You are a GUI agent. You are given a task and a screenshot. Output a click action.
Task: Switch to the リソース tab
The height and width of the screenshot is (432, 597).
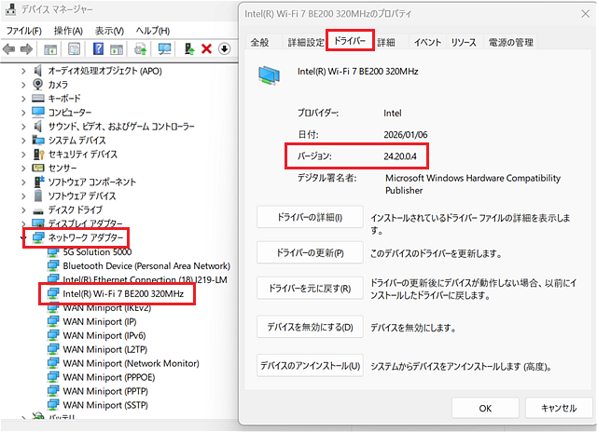pyautogui.click(x=464, y=42)
